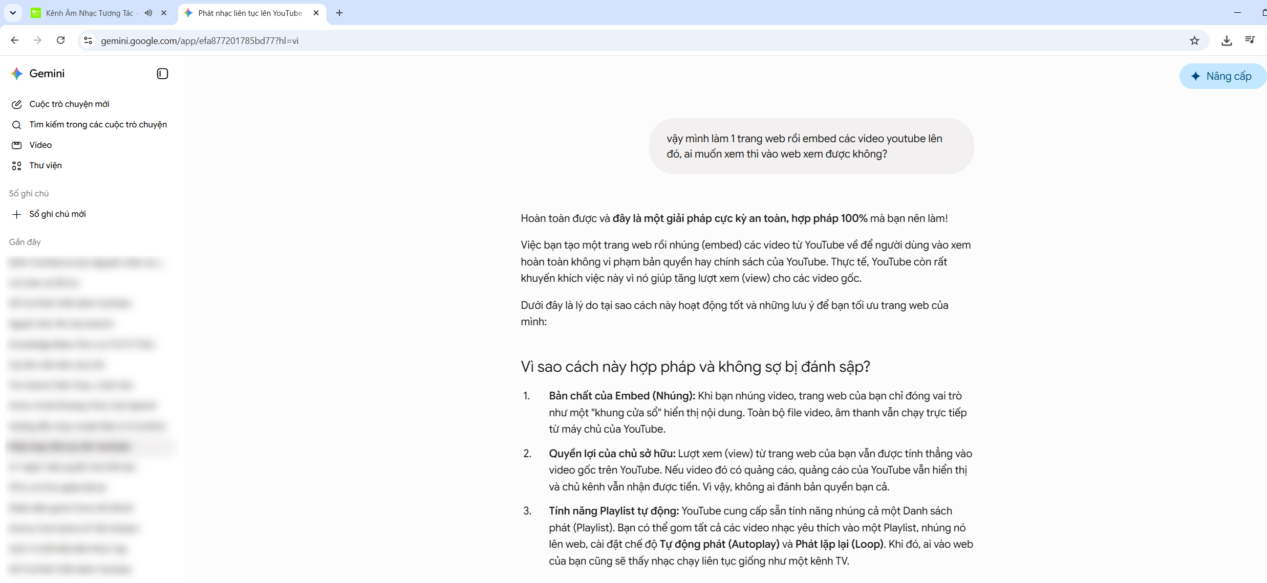Click bold text Tính năng Playlist tự động

point(614,511)
